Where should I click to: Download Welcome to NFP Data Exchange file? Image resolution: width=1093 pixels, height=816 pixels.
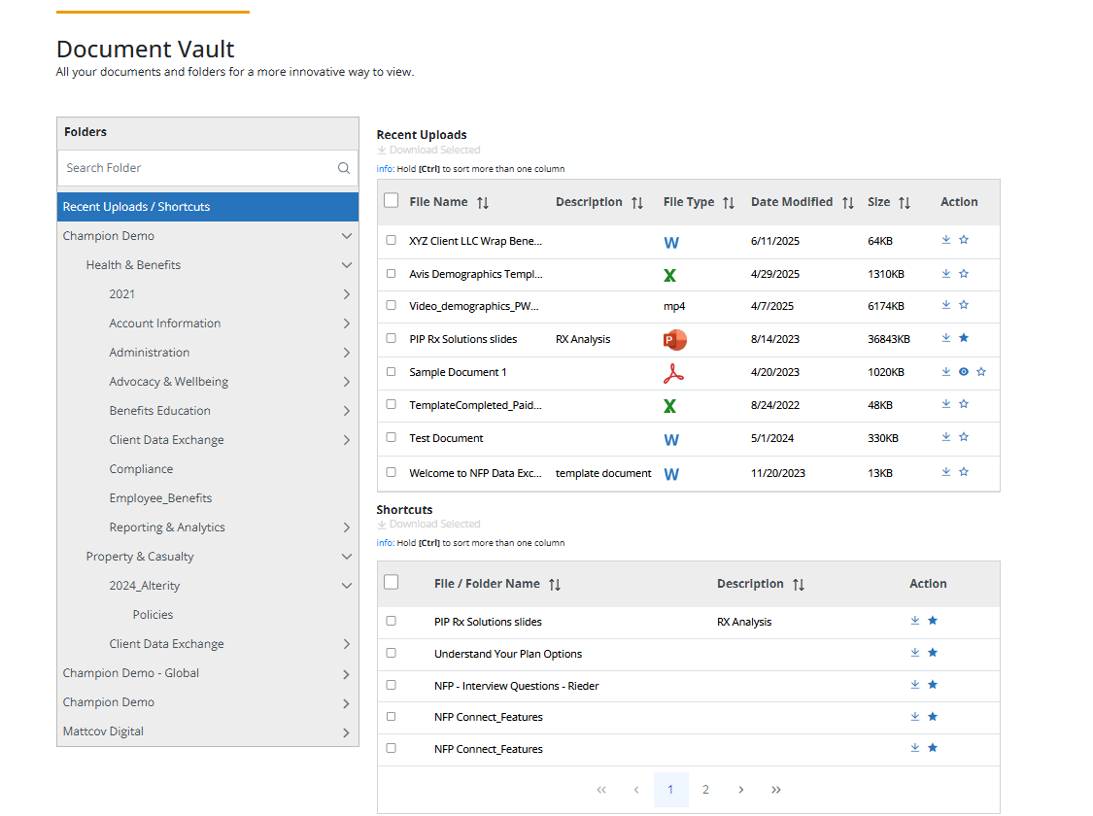946,472
